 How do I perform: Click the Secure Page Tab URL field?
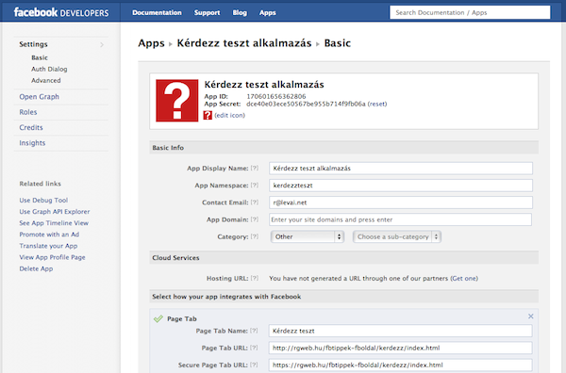(400, 365)
